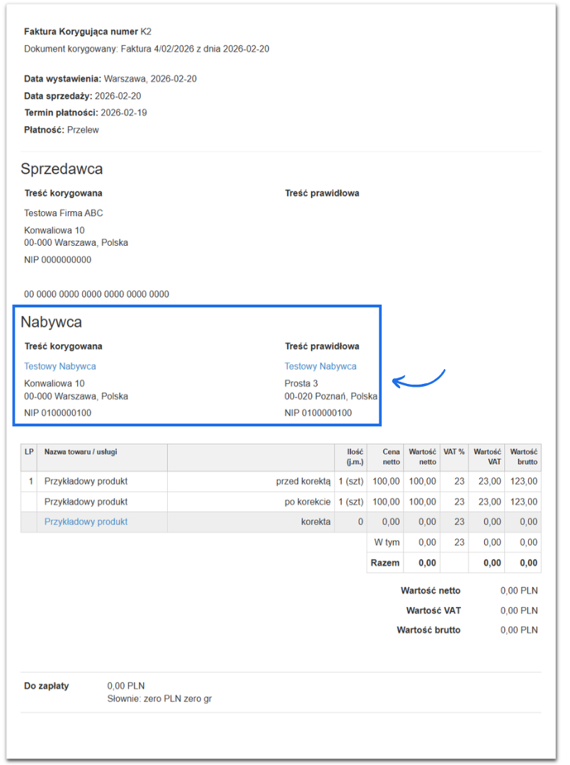Click the Płatność Przelew line
The width and height of the screenshot is (570, 765).
pos(62,130)
